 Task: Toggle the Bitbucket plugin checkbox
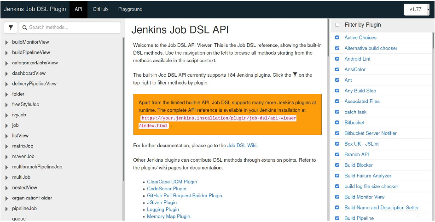click(x=337, y=123)
